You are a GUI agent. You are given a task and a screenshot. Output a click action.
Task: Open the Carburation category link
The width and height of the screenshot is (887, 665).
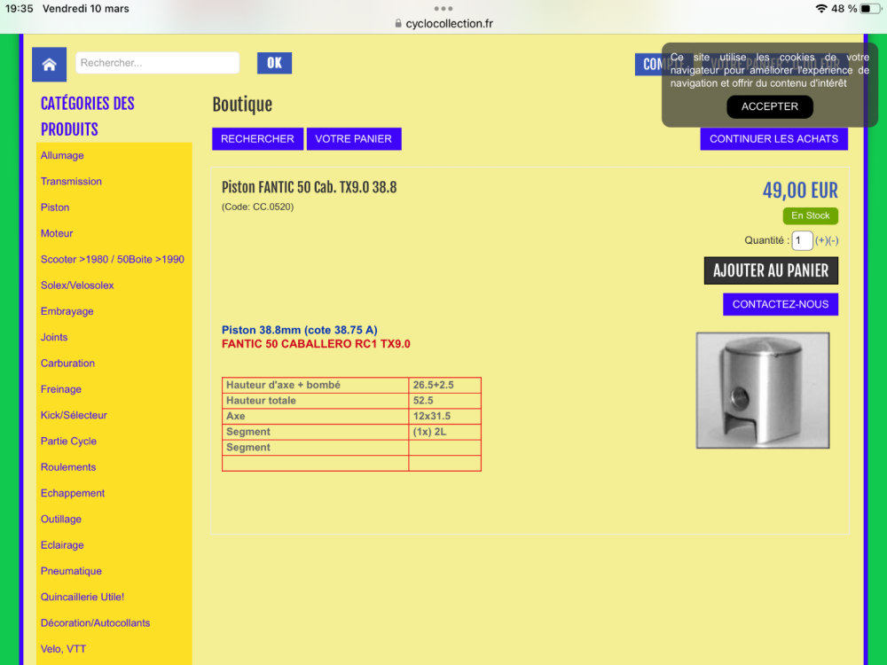(67, 364)
